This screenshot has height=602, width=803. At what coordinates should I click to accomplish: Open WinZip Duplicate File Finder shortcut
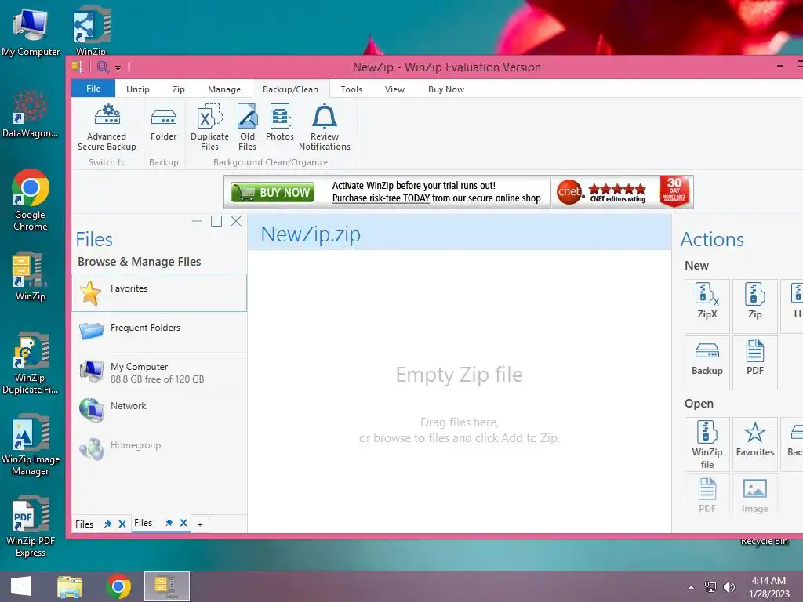(31, 364)
